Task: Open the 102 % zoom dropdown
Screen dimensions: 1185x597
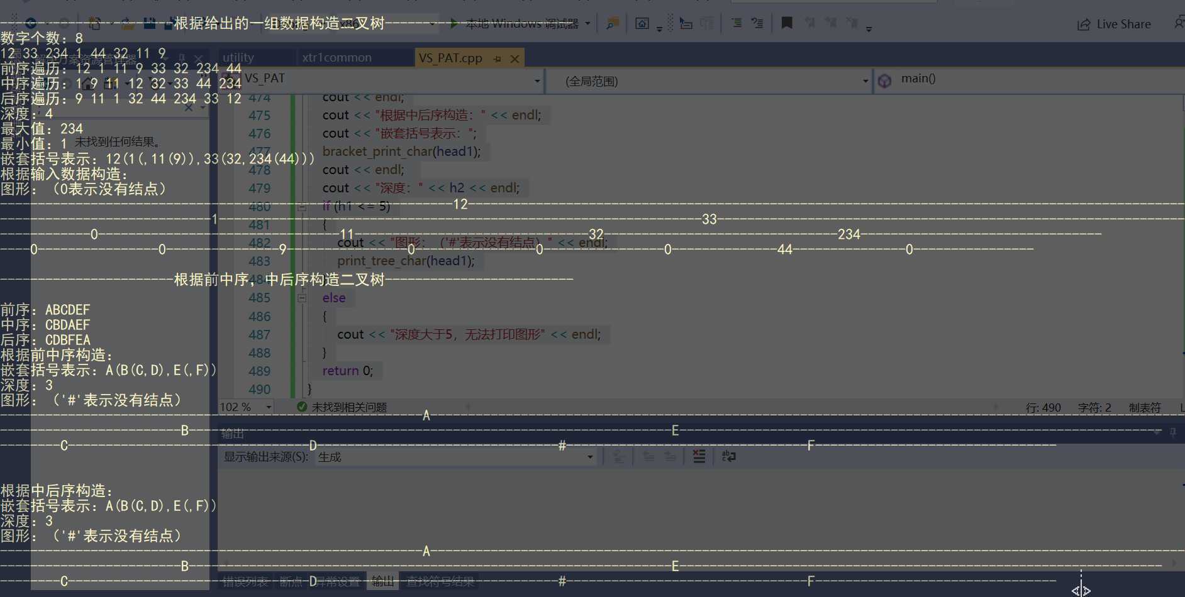Action: (x=269, y=407)
